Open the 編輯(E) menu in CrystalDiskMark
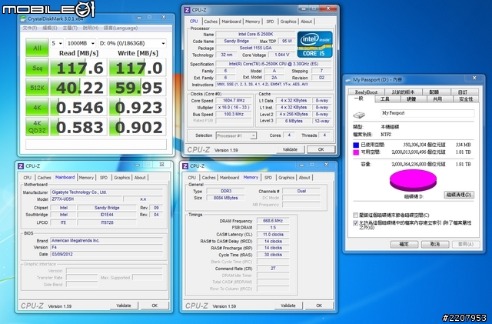 [x=50, y=28]
